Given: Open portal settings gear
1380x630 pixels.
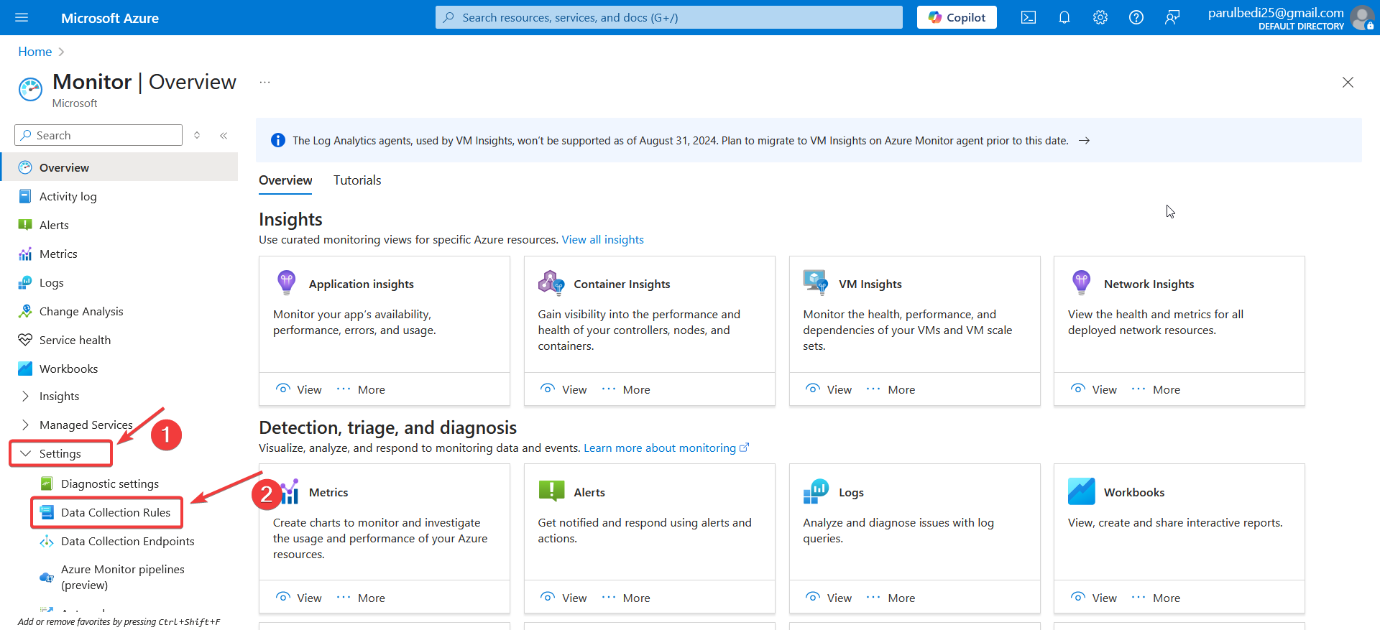Looking at the screenshot, I should [x=1100, y=17].
